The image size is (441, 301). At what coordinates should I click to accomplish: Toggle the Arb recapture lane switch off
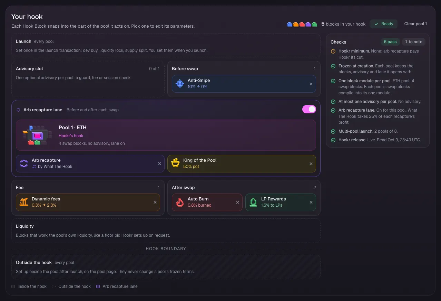[x=309, y=109]
